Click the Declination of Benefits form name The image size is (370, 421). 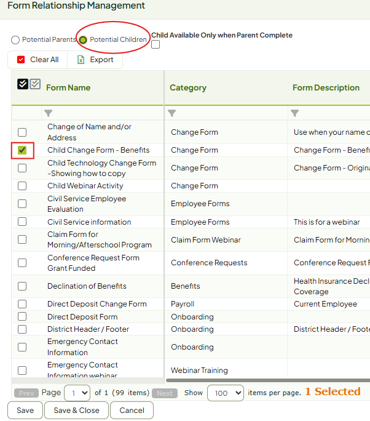click(87, 286)
